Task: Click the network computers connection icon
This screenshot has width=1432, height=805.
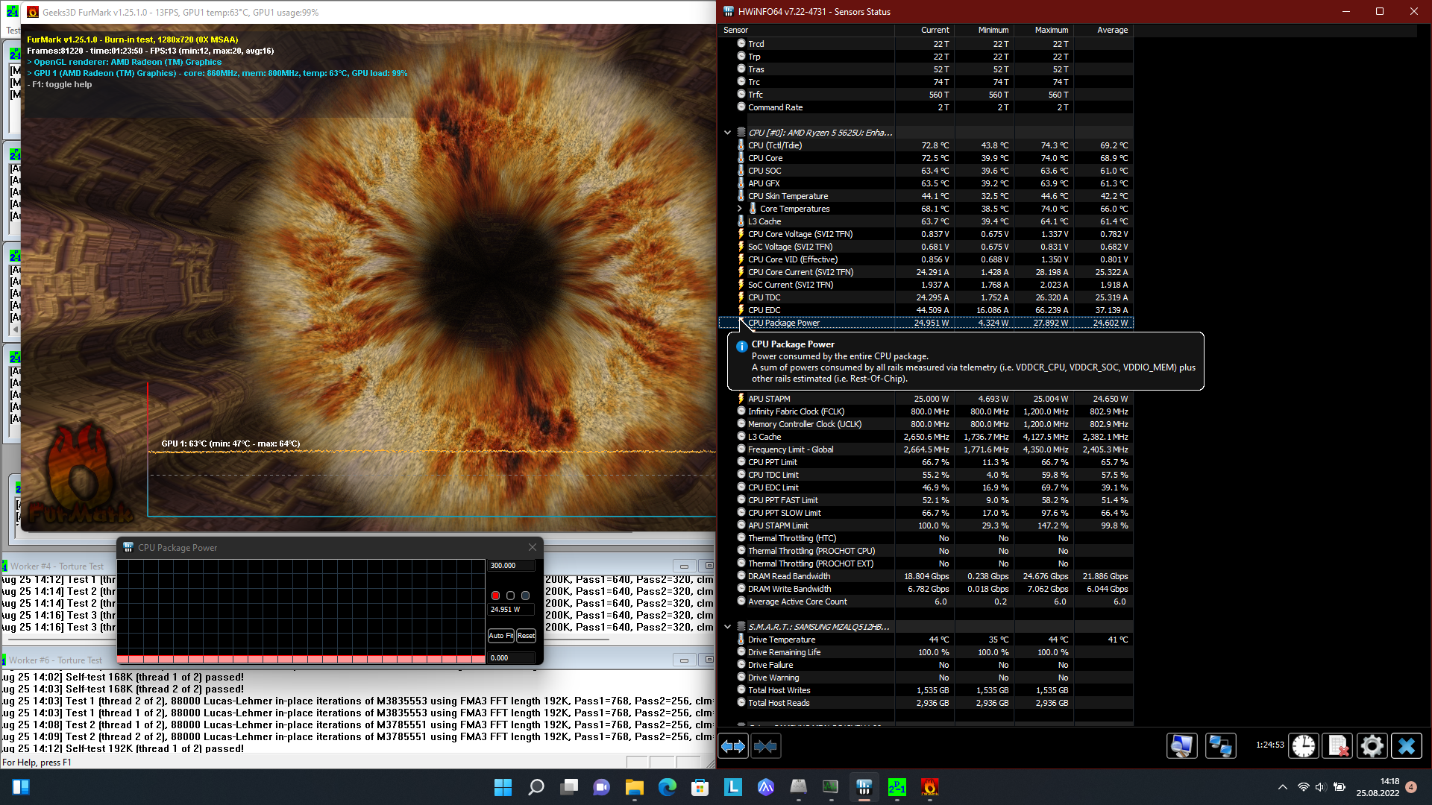Action: point(1220,746)
